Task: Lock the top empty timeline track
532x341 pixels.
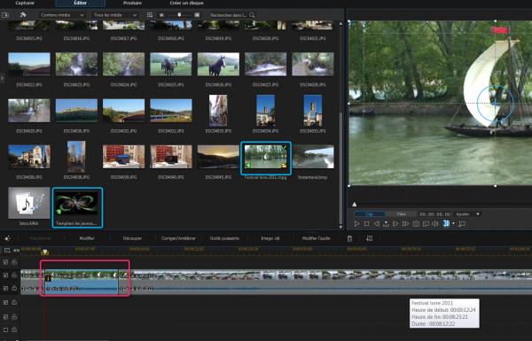Action: [x=14, y=262]
